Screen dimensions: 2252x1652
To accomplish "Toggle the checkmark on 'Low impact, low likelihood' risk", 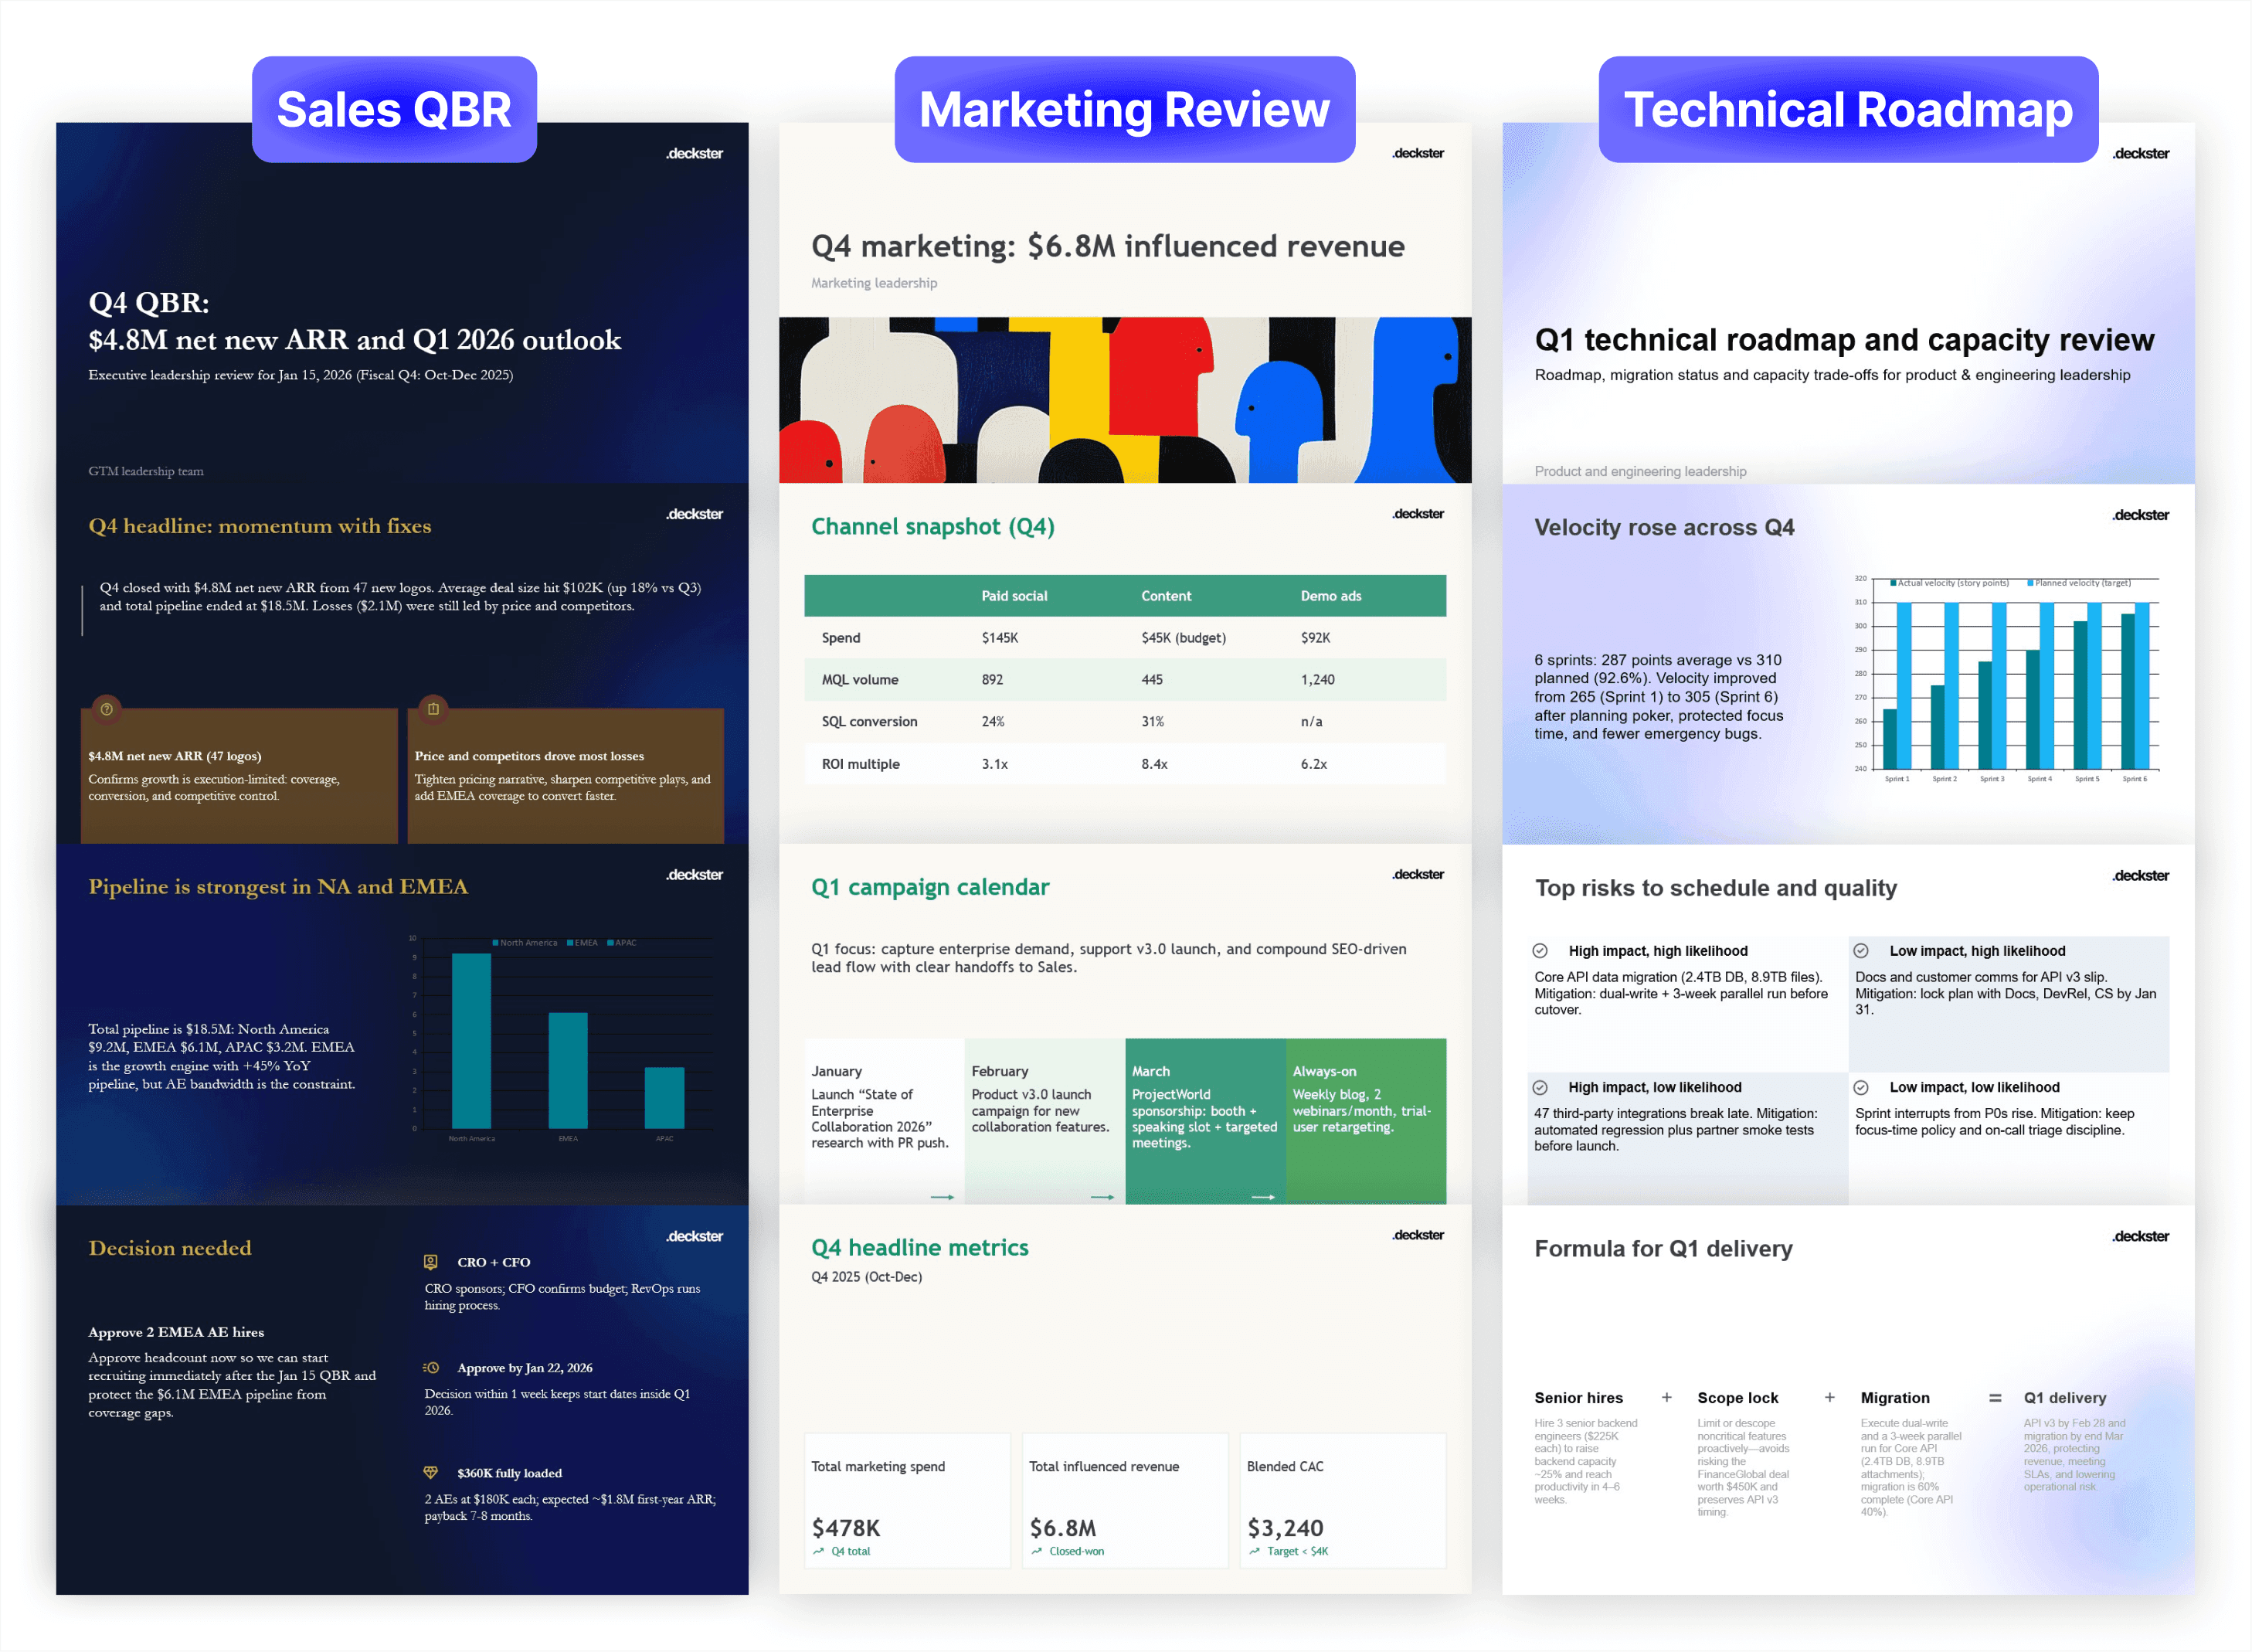I will click(1861, 1087).
